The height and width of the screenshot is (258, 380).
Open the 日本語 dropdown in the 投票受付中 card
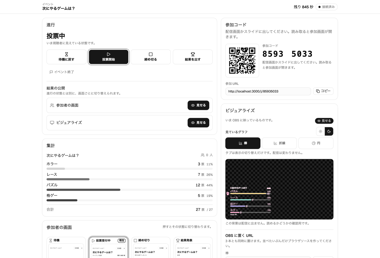(x=120, y=248)
